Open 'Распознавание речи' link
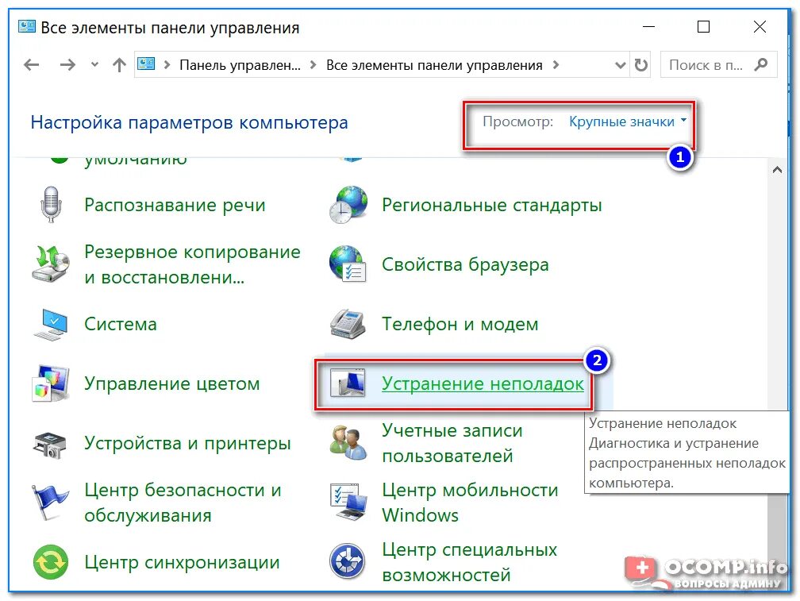800x601 pixels. pyautogui.click(x=175, y=205)
